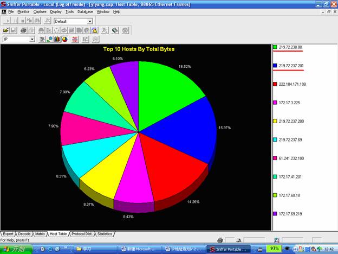Click the Capture Panel icon
The image size is (338, 254).
point(105,30)
